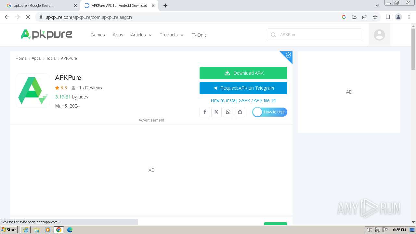Focus the APKPure search field

click(315, 35)
